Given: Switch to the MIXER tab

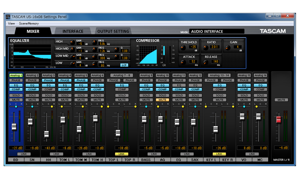Looking at the screenshot, I should coord(33,31).
